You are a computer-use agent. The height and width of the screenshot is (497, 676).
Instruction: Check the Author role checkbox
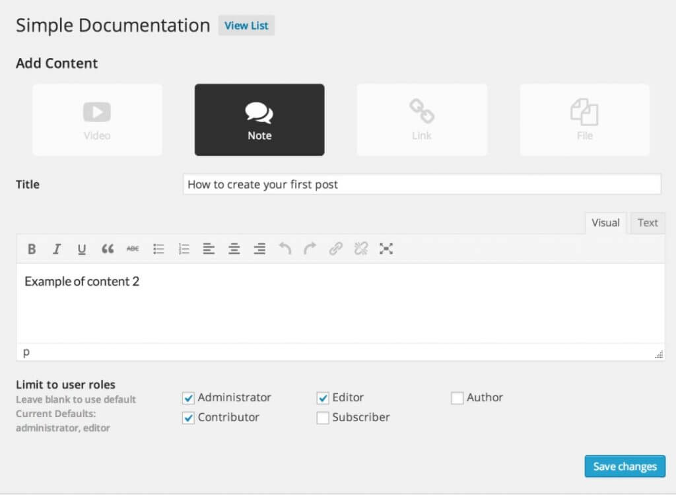pos(457,398)
